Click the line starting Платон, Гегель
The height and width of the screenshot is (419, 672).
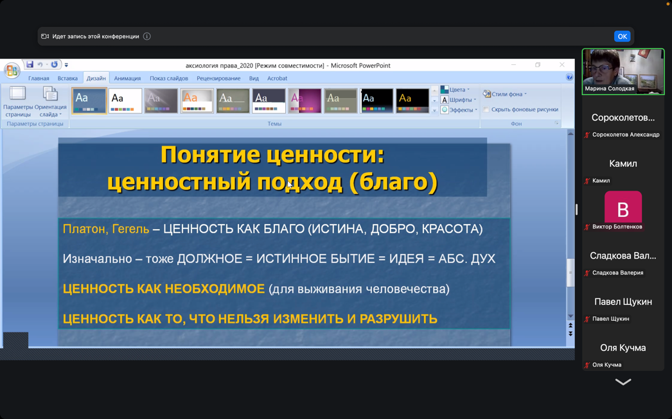click(272, 229)
